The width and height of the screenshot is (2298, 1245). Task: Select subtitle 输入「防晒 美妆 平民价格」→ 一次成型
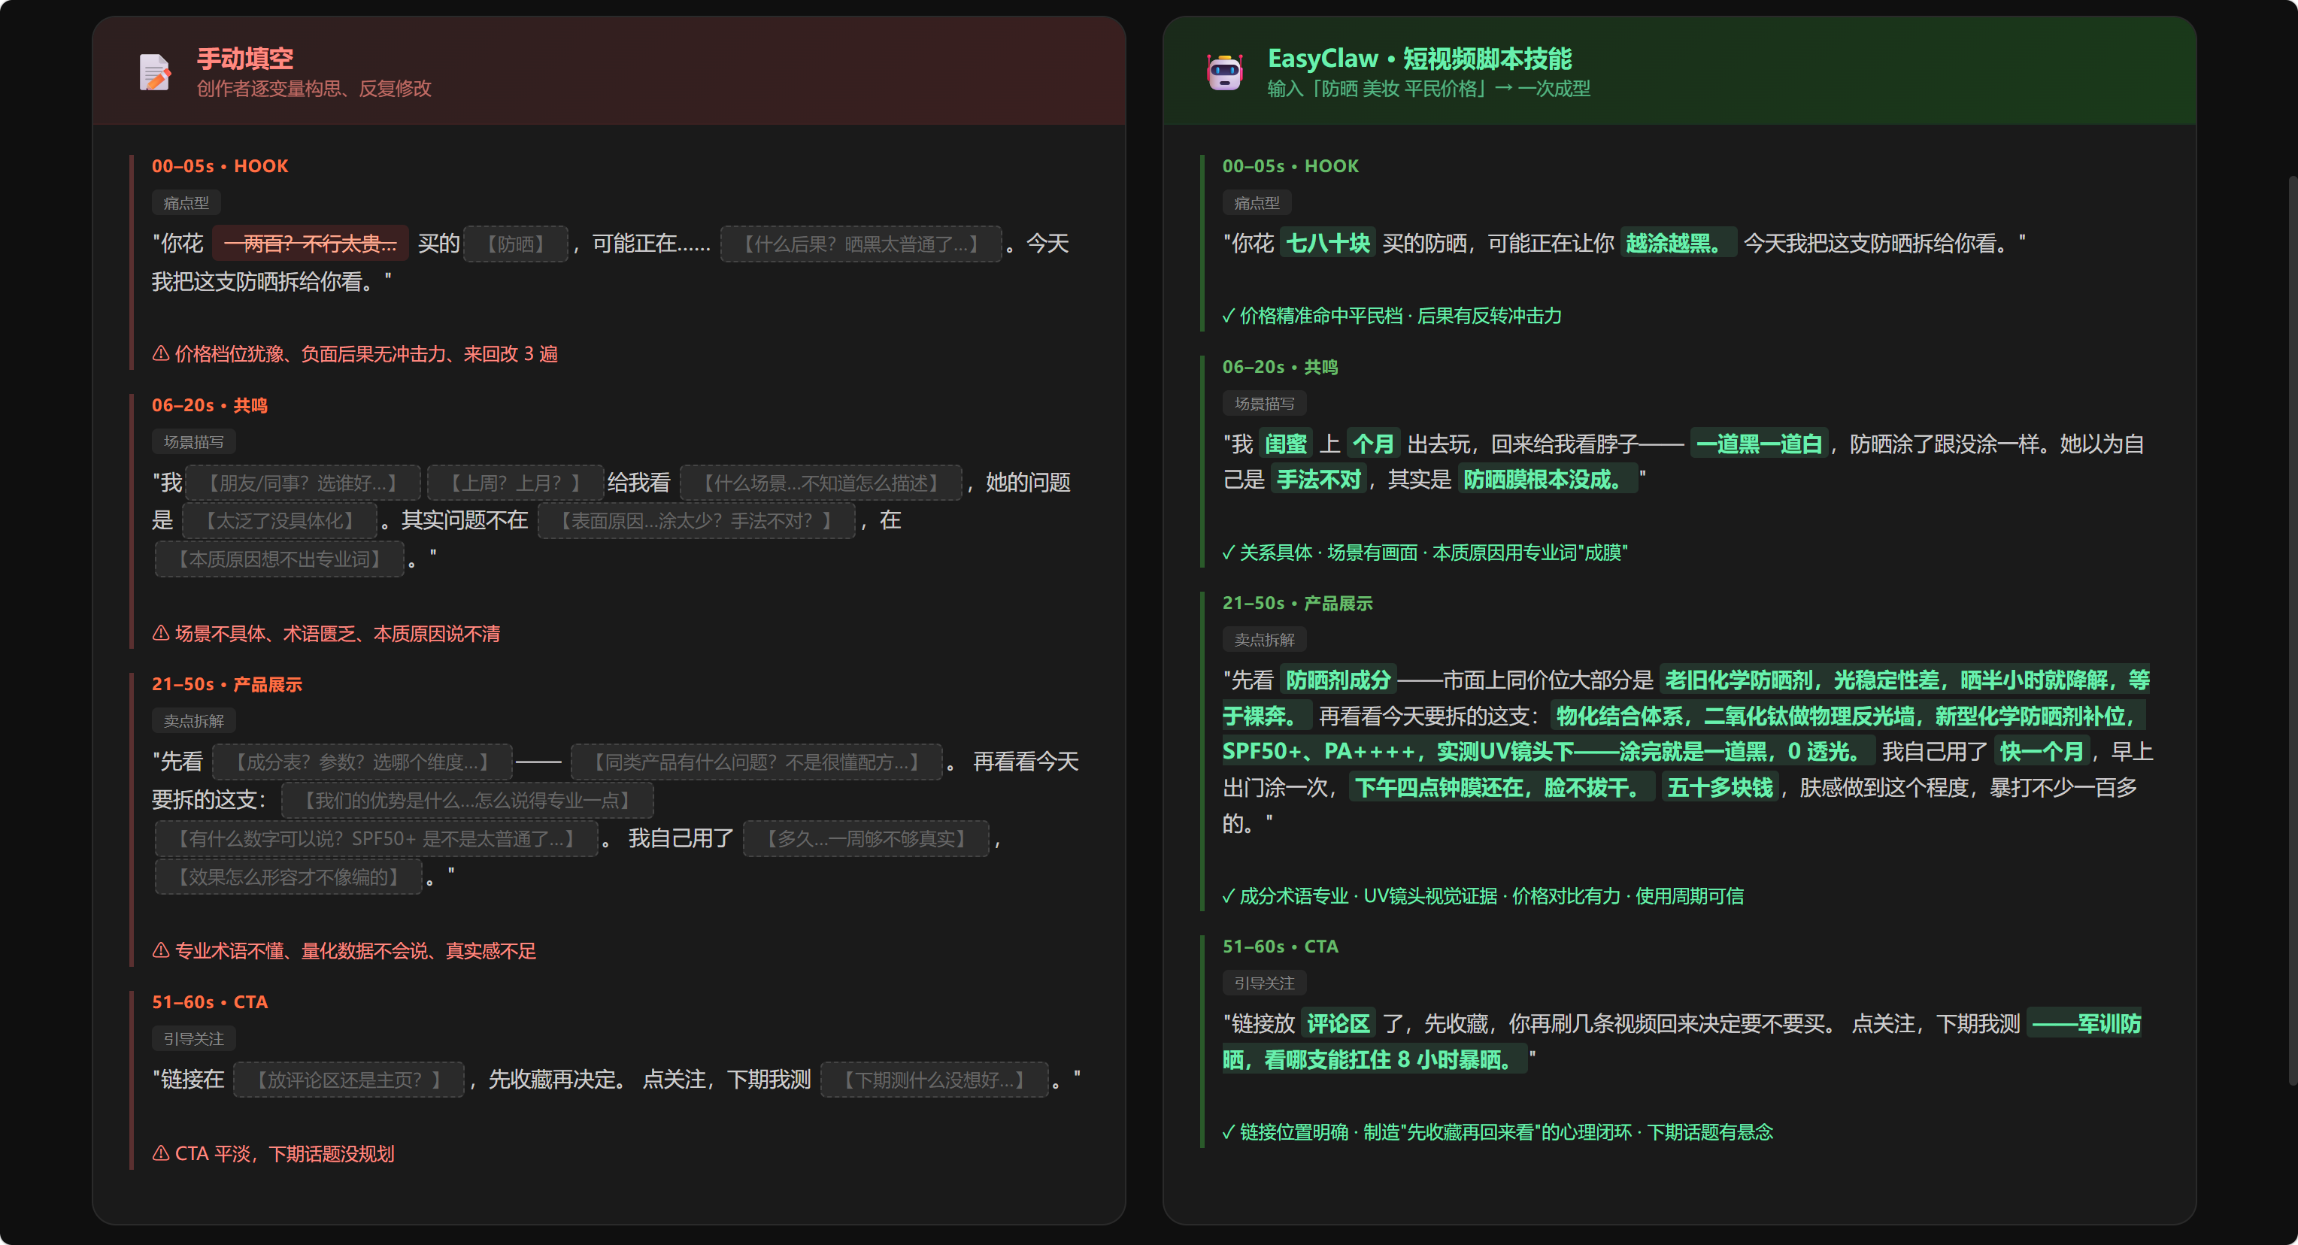pos(1428,88)
